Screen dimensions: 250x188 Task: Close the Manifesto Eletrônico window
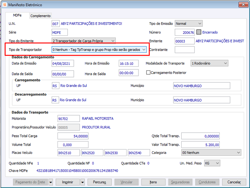pos(243,5)
